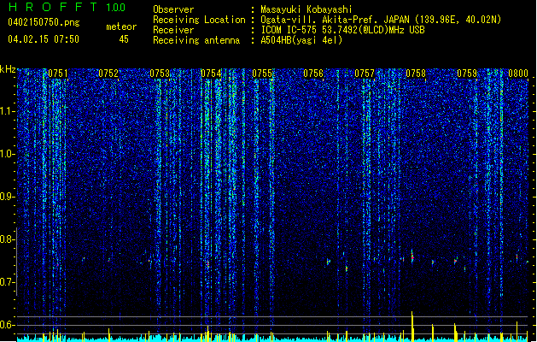This screenshot has height=342, width=537.
Task: Click the 0.6 kHz axis tick label
Action: [8, 325]
